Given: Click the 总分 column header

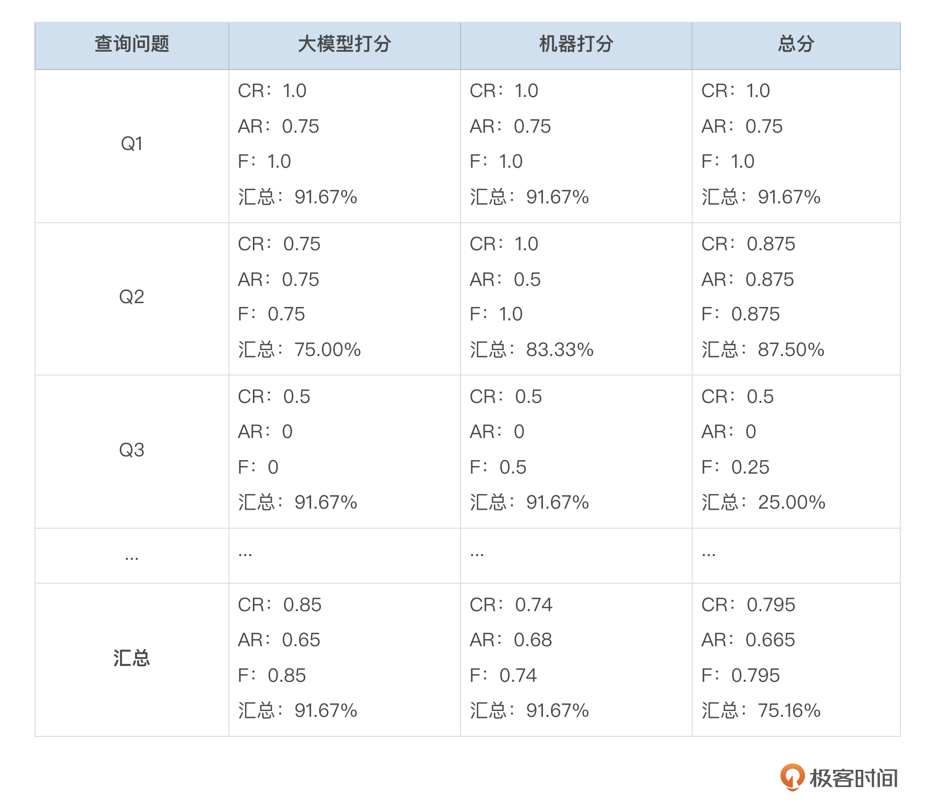Looking at the screenshot, I should point(796,44).
